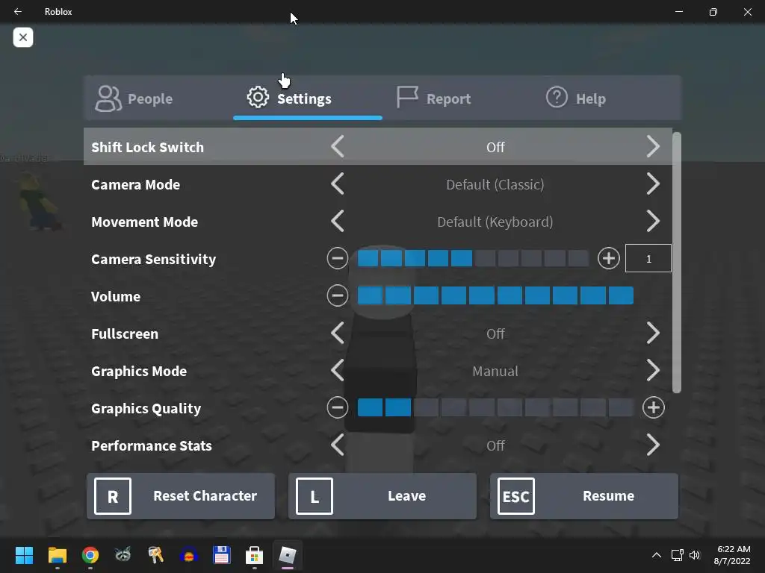Click the Default (Classic) camera value
765x573 pixels.
pyautogui.click(x=495, y=184)
